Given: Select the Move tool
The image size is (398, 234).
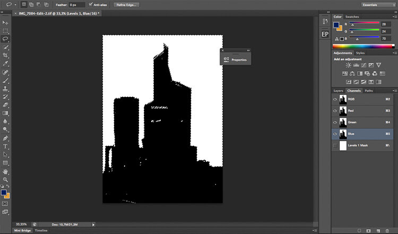Looking at the screenshot, I should (5, 23).
